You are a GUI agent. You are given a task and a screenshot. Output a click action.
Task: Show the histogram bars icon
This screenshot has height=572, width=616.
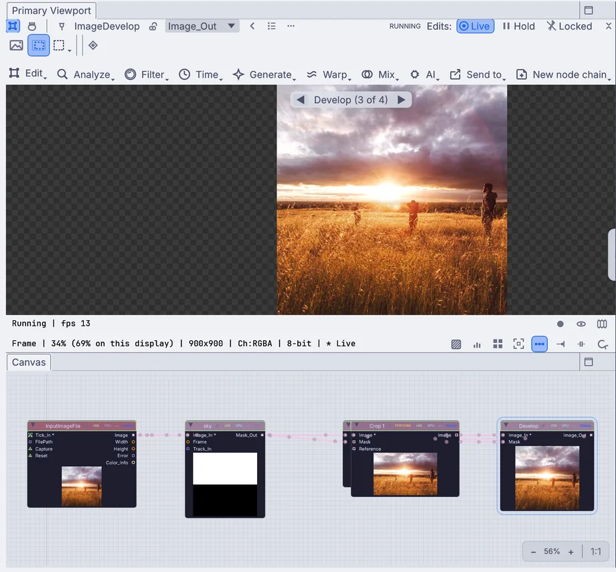477,344
